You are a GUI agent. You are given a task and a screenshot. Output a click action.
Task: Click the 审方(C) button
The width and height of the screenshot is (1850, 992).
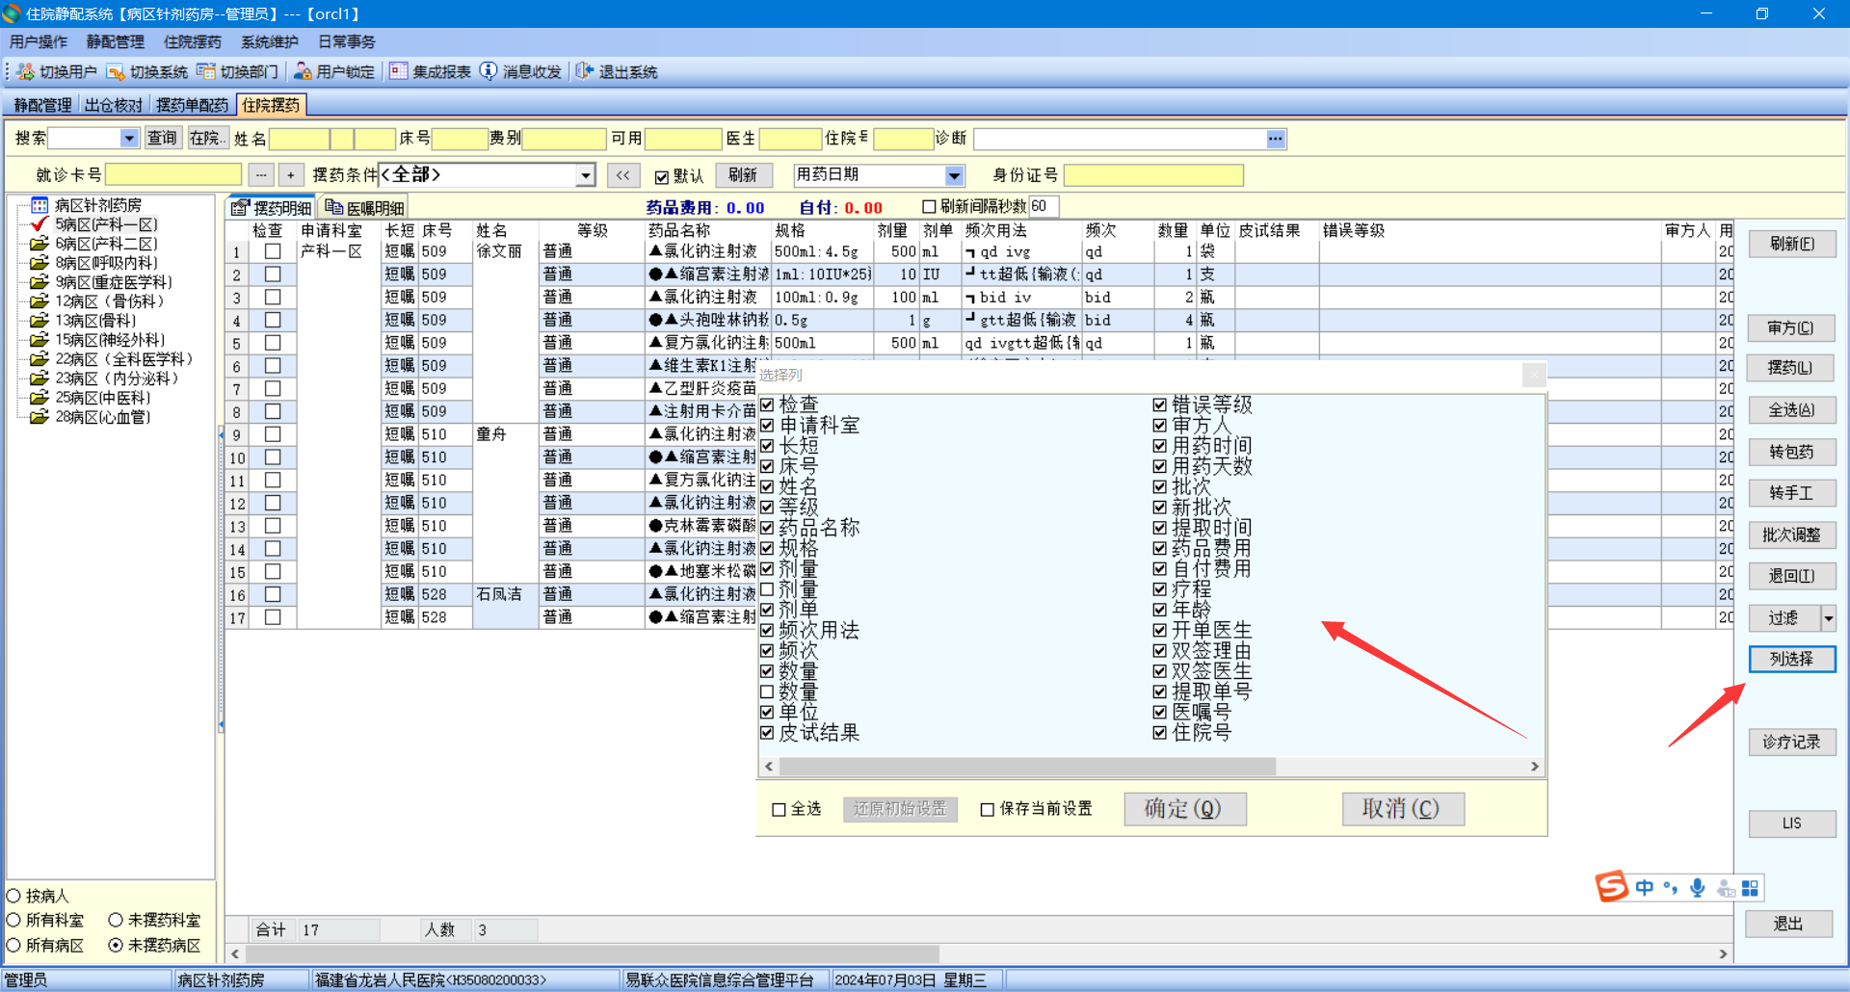click(x=1791, y=328)
